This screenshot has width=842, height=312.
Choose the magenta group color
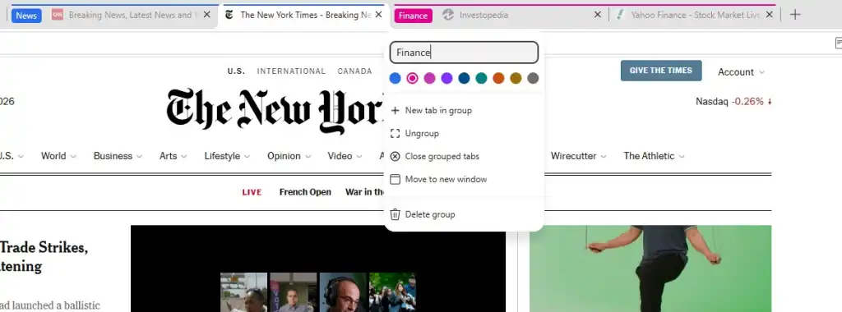pos(429,78)
